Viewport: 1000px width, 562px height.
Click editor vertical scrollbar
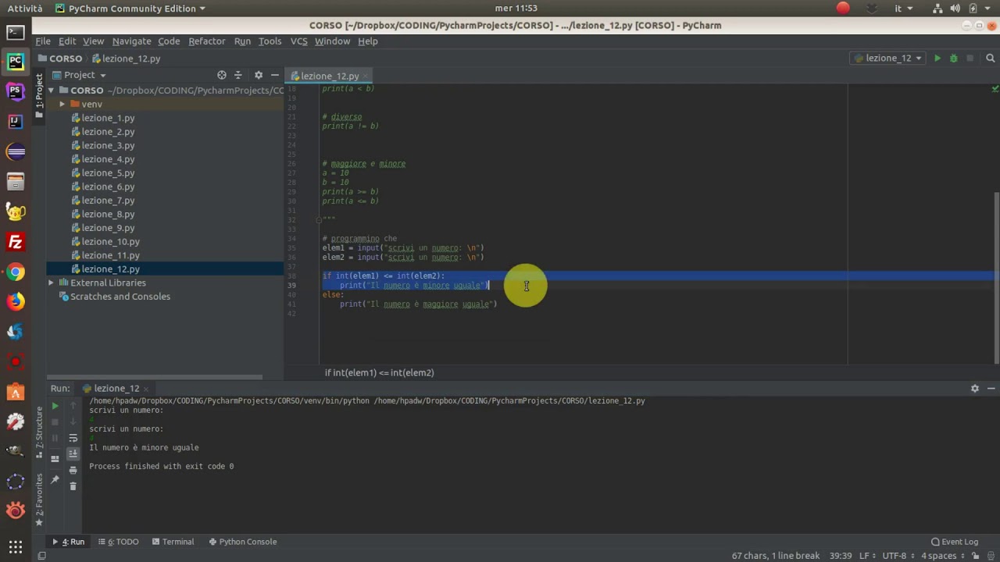996,277
